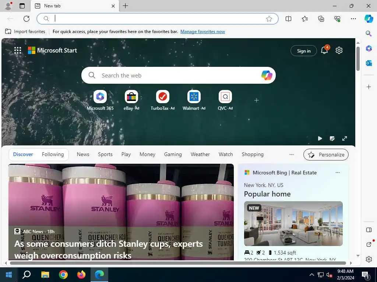
Task: Open the Sports feed tab
Action: (x=105, y=155)
